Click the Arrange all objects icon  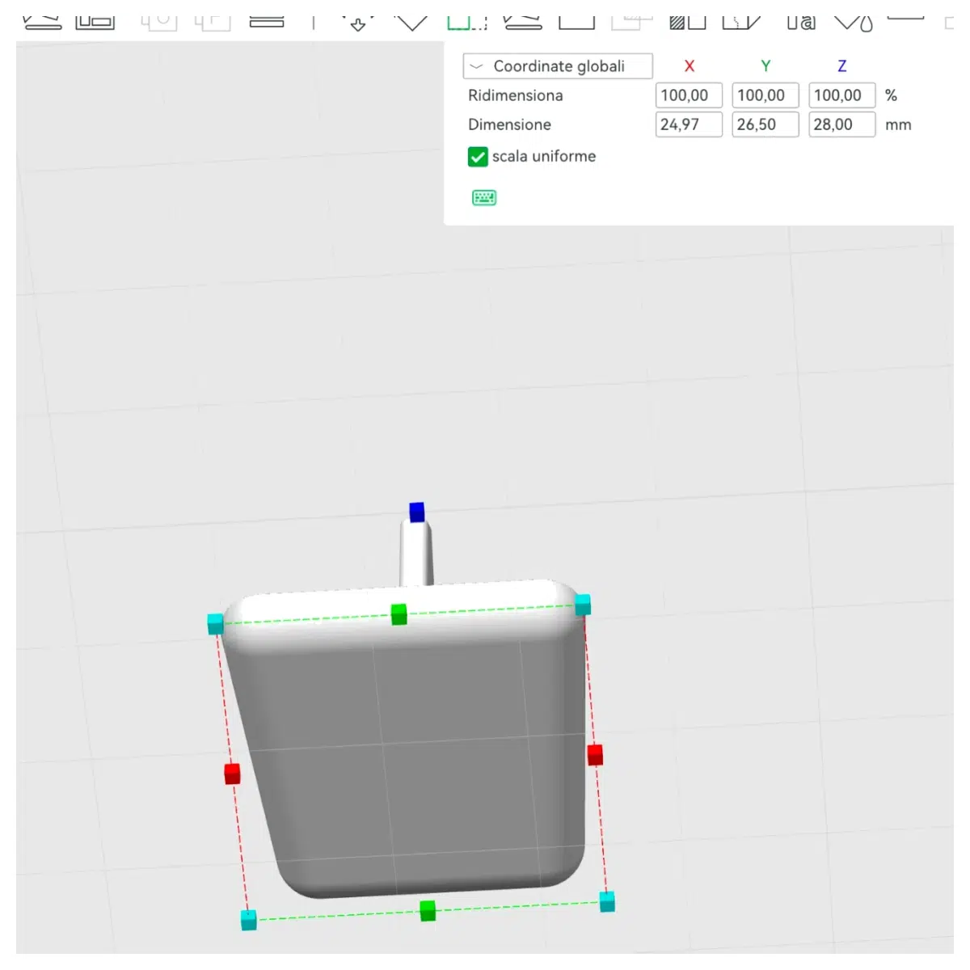95,22
